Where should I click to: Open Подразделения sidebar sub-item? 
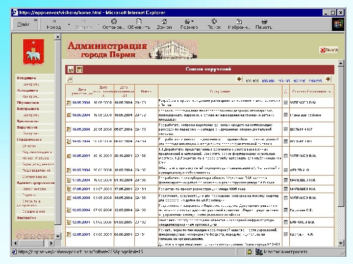(36, 170)
